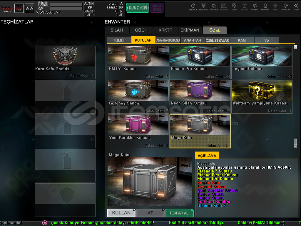Open the Etkinlik stopwatch icon

click(193, 7)
